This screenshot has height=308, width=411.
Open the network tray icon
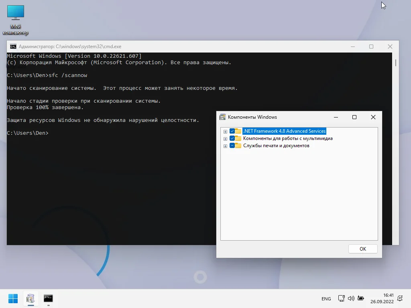click(x=341, y=298)
